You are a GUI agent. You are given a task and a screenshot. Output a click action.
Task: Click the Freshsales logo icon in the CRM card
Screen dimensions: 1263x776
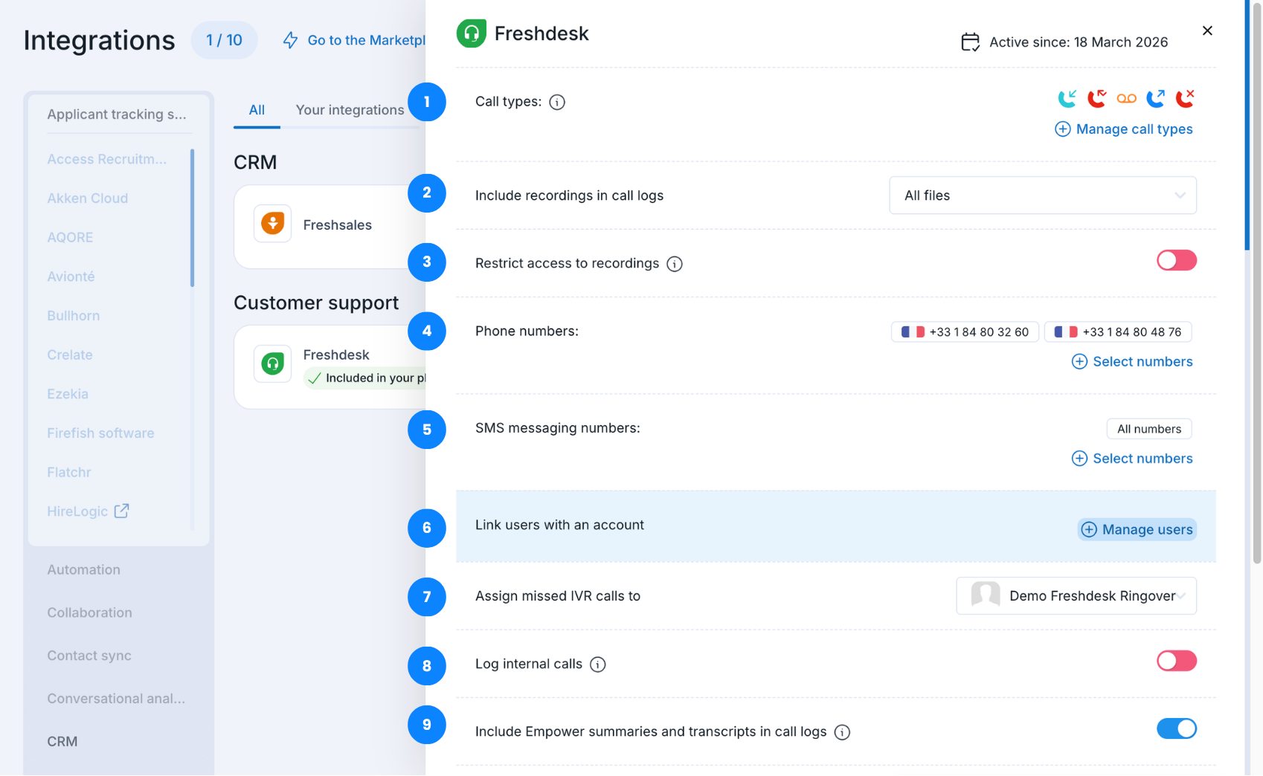(273, 224)
